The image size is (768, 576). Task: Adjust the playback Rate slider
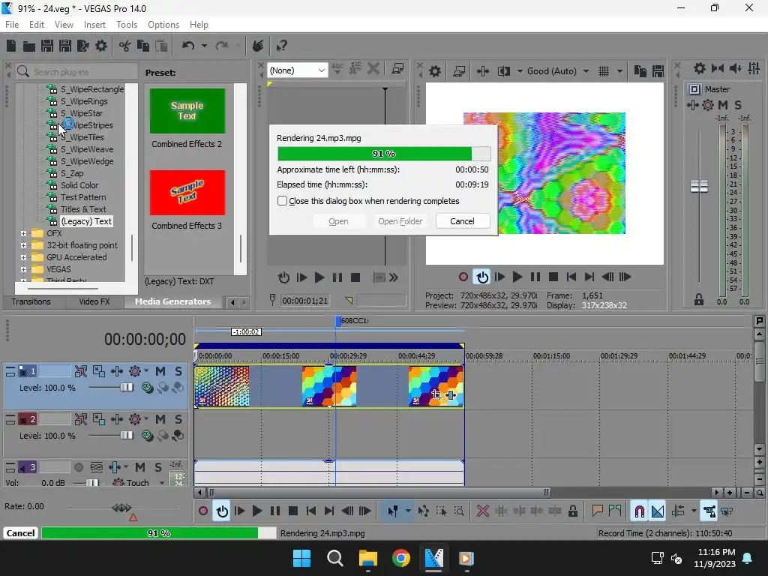click(121, 508)
